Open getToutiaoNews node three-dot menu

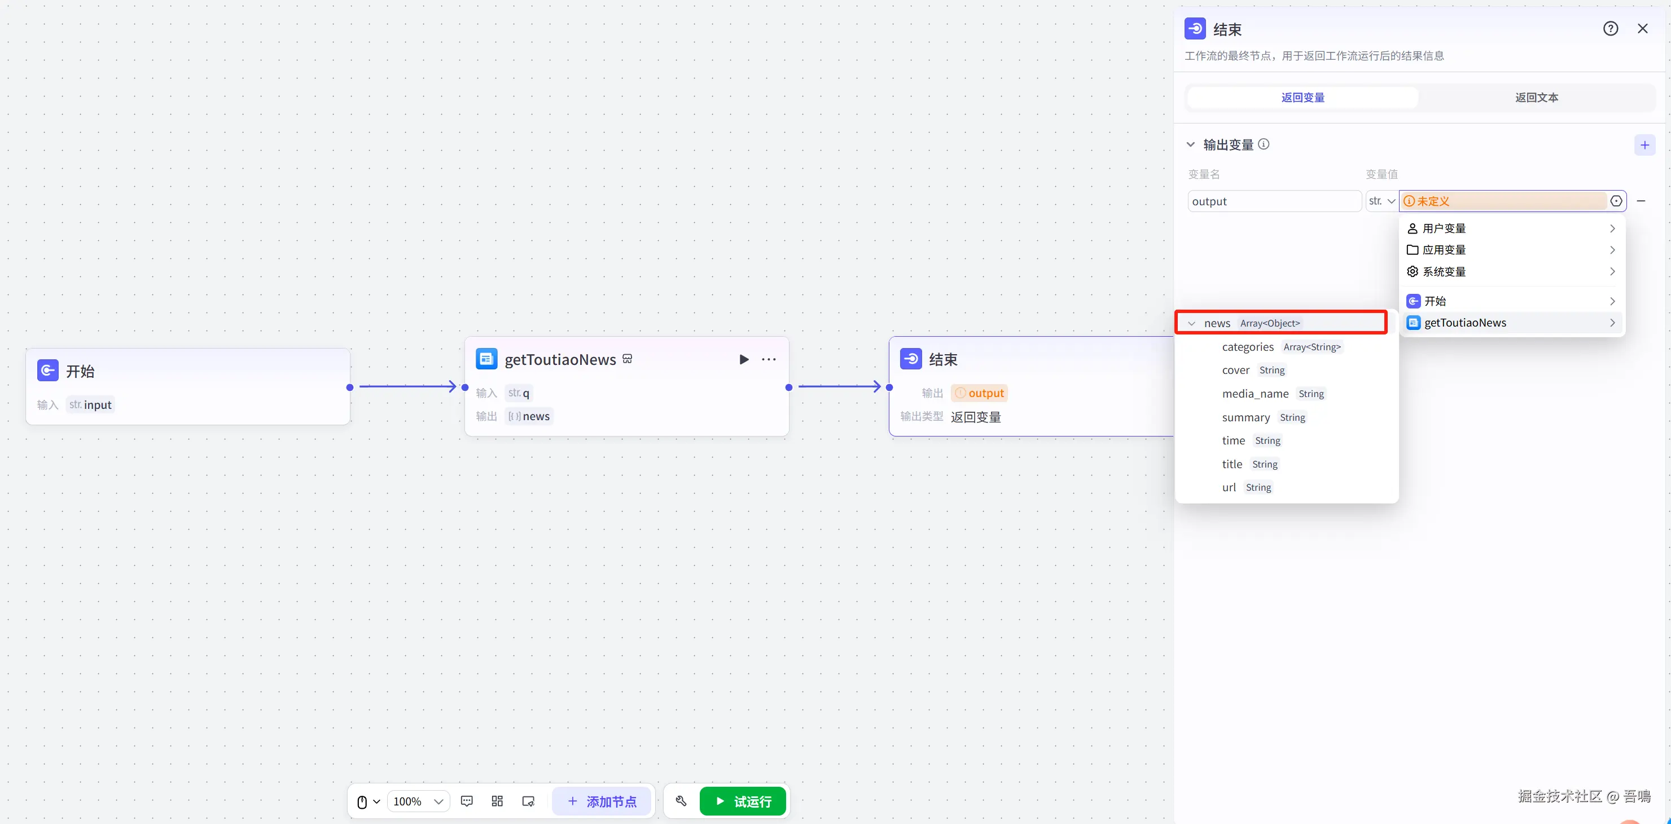(769, 359)
